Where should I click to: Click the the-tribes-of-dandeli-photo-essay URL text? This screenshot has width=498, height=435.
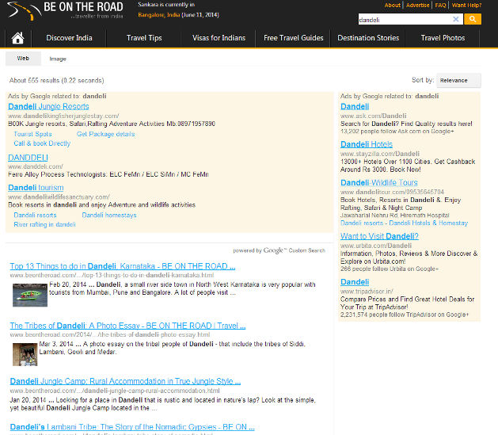point(110,334)
